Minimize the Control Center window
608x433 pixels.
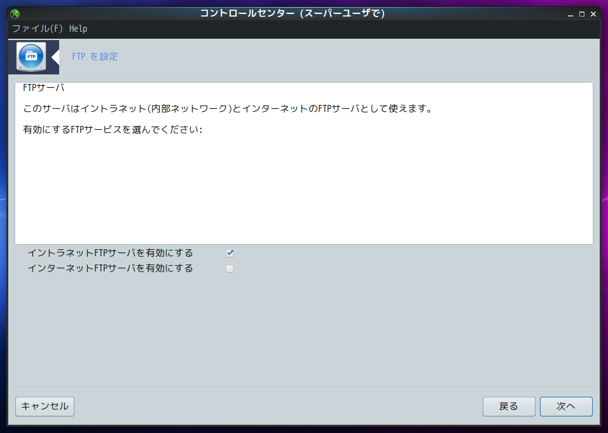pos(570,14)
